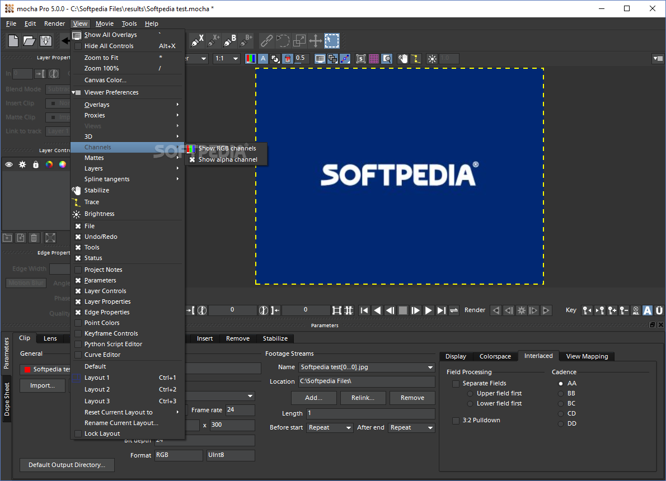Image resolution: width=666 pixels, height=481 pixels.
Task: Toggle the Autokey 'A' button
Action: pyautogui.click(x=648, y=310)
